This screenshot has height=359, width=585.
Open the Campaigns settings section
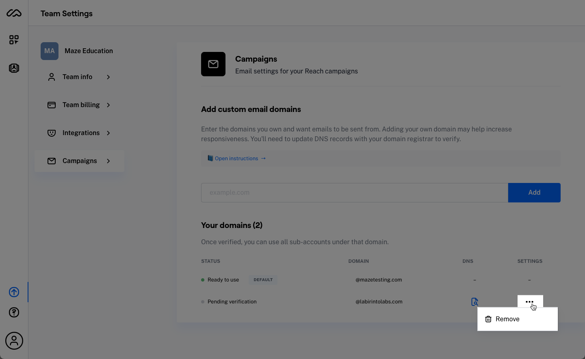tap(79, 161)
